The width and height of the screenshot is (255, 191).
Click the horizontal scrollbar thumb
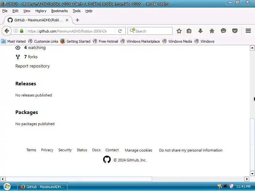pyautogui.click(x=79, y=179)
